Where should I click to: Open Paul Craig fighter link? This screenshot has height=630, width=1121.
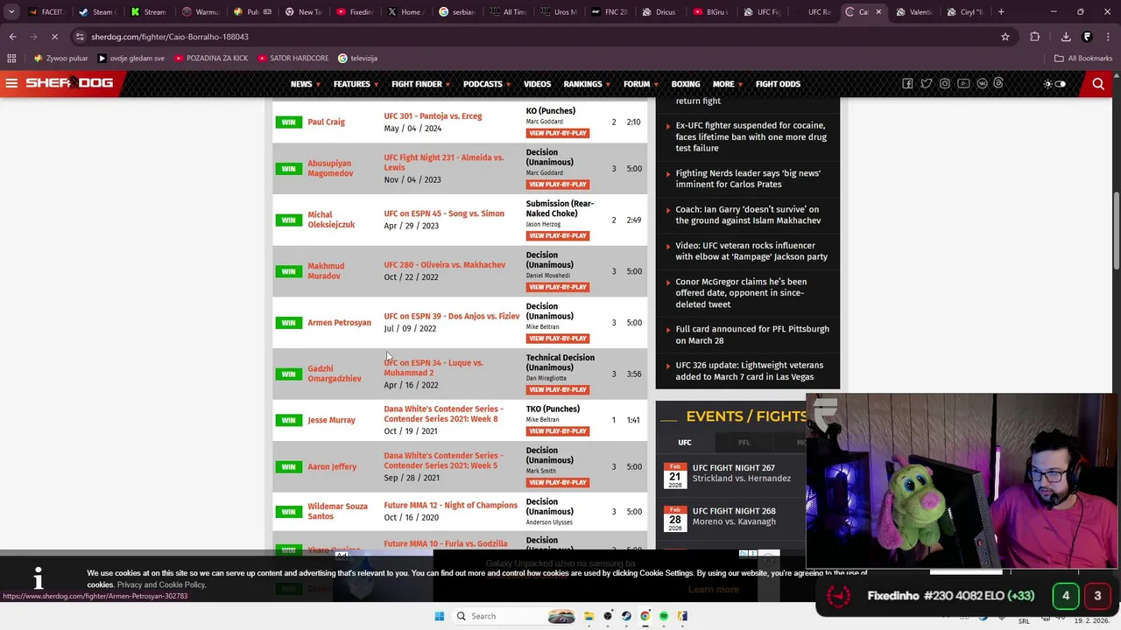pos(326,122)
